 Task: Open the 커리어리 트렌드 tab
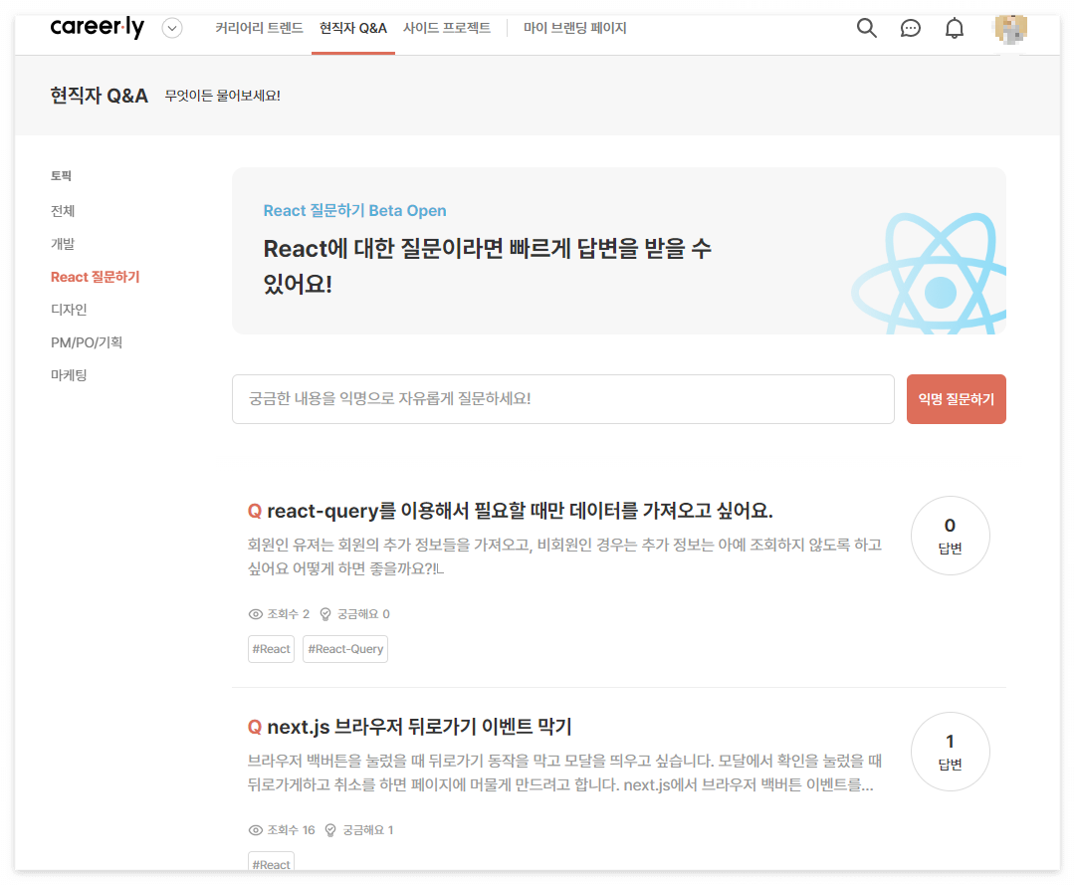coord(259,28)
